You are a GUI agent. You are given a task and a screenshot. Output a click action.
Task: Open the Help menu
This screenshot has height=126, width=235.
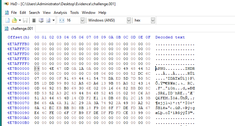(x=102, y=13)
